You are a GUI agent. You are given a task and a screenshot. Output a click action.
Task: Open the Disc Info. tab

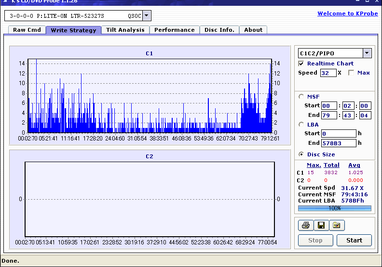point(219,30)
